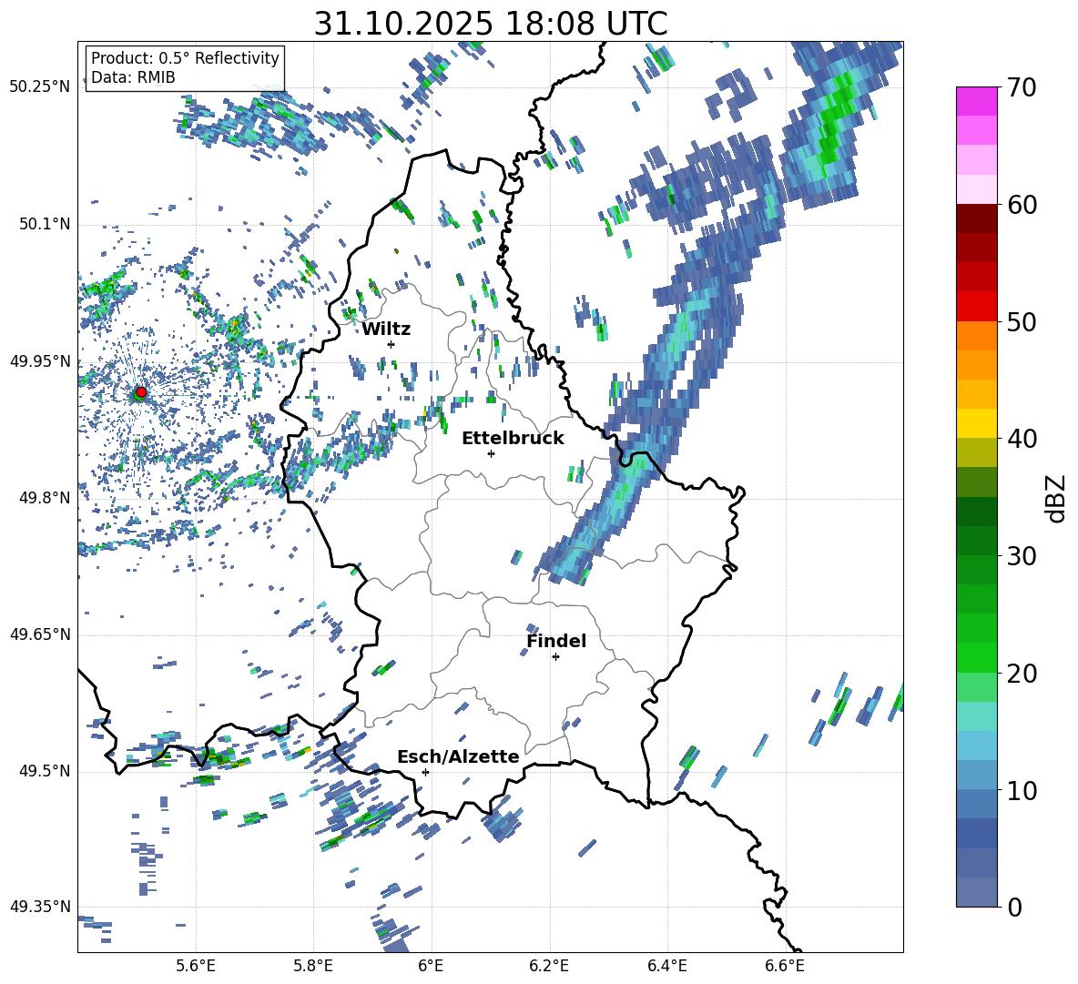
Task: Click the 50.1°N latitude tick label
Action: [x=44, y=224]
